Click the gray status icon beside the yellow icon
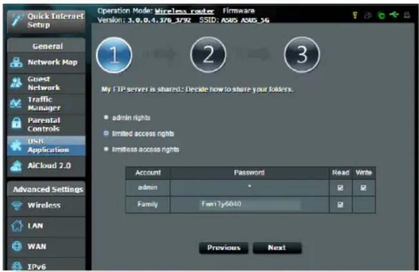Viewport: 419px width, 272px height. [x=368, y=15]
